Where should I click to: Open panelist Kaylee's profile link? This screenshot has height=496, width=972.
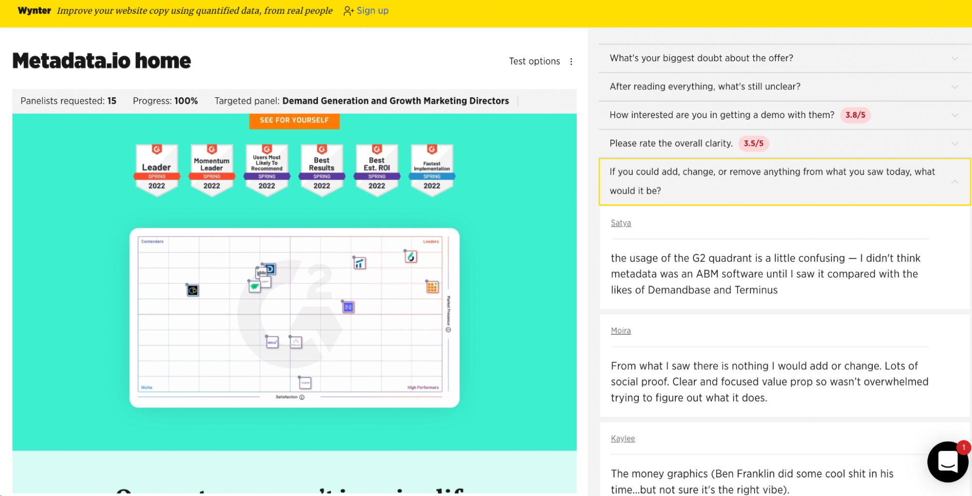[622, 439]
